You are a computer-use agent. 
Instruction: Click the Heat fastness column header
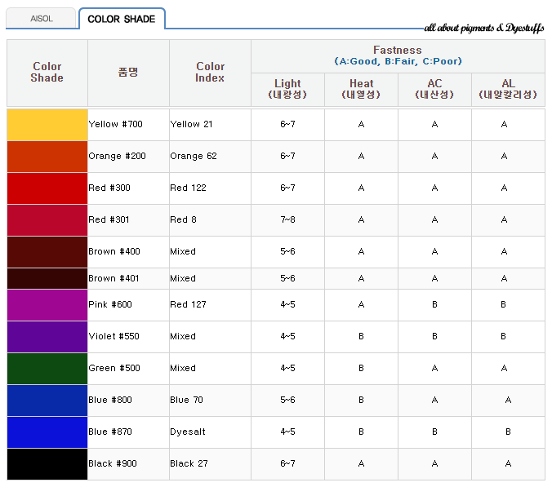click(x=361, y=89)
